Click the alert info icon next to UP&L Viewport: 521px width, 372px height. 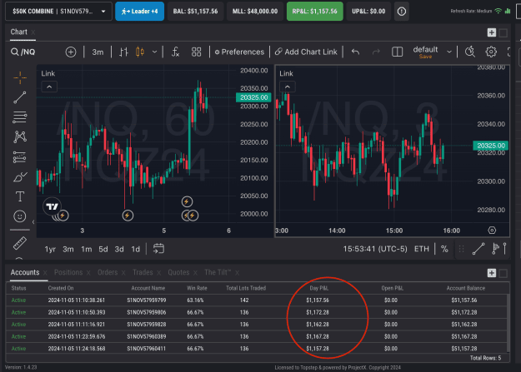402,12
